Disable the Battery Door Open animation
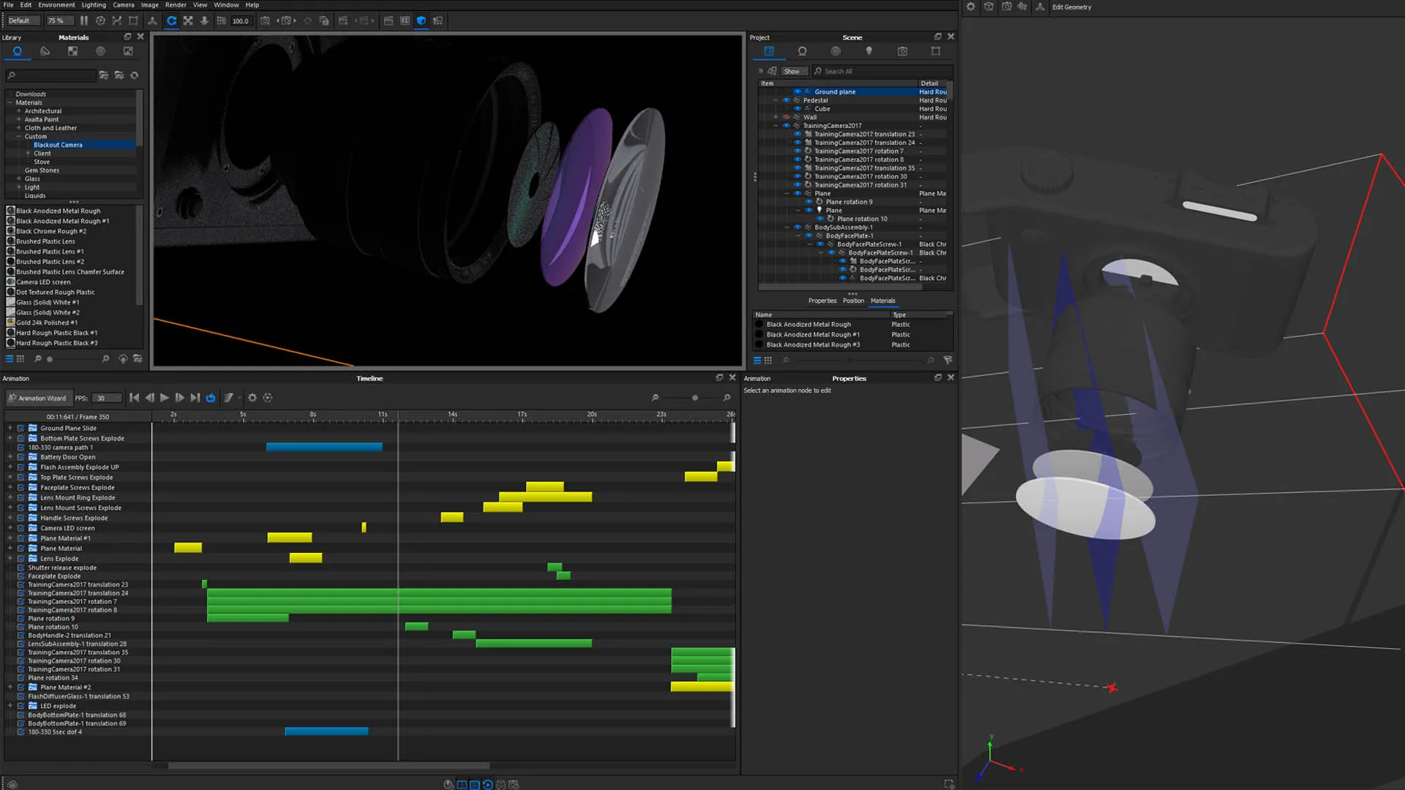The image size is (1405, 790). point(21,457)
